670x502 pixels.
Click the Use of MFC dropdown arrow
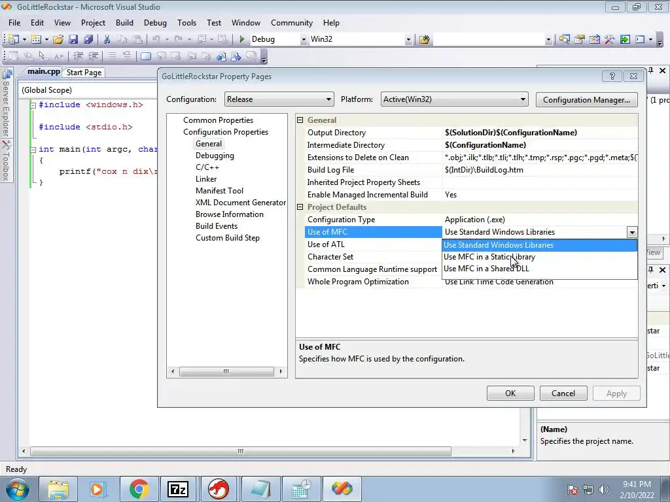pos(631,232)
